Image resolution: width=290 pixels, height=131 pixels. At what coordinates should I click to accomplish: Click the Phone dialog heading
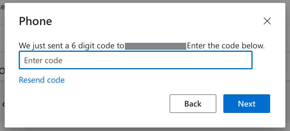pyautogui.click(x=35, y=21)
